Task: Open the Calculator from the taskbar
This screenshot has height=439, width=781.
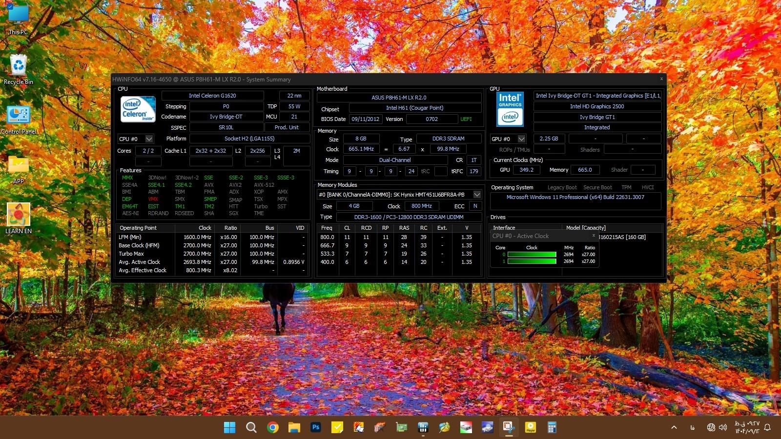Action: (x=552, y=427)
